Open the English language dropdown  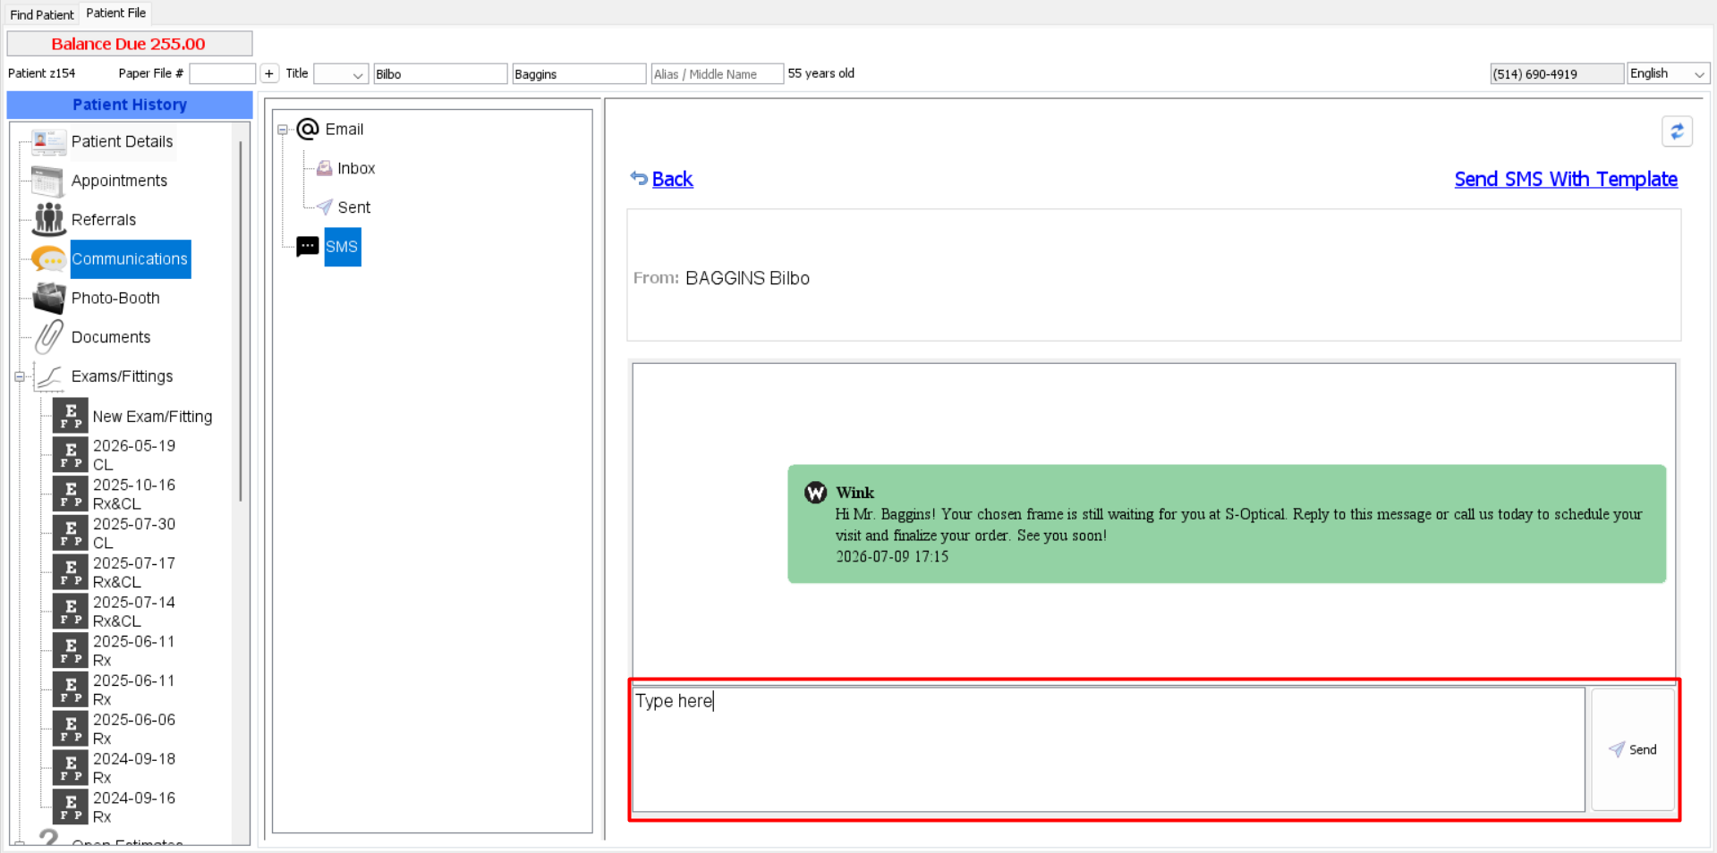pos(1669,73)
